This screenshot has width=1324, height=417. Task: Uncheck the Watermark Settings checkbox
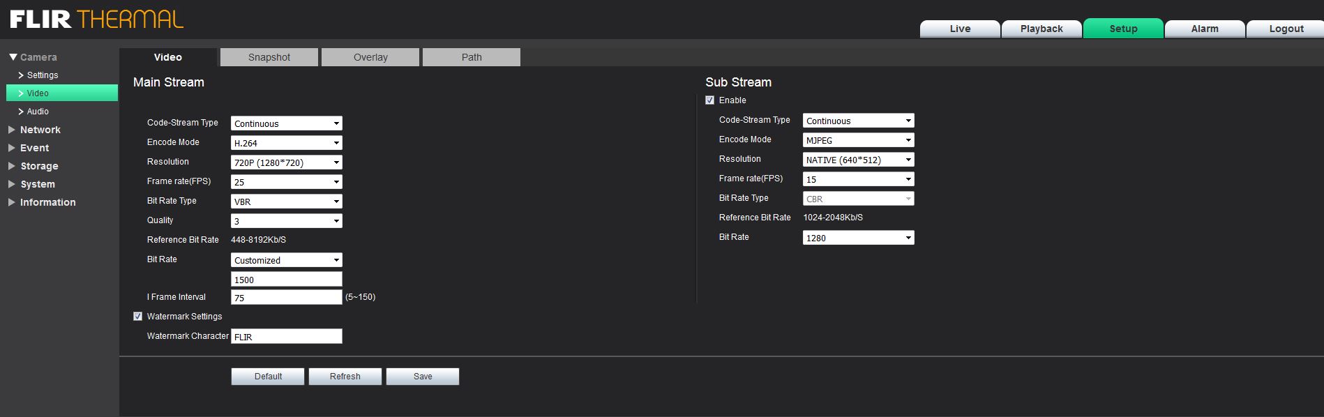click(138, 317)
